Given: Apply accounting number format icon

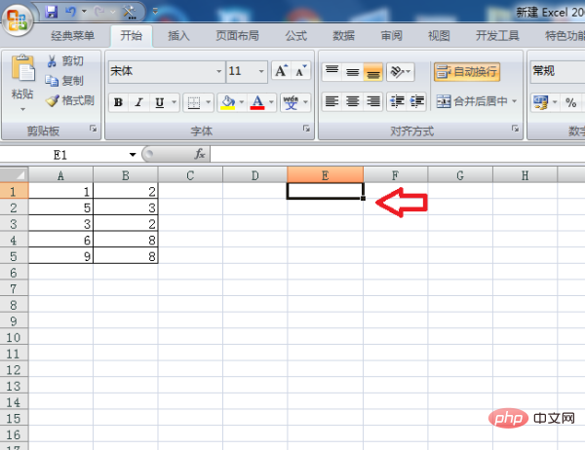Looking at the screenshot, I should (540, 102).
